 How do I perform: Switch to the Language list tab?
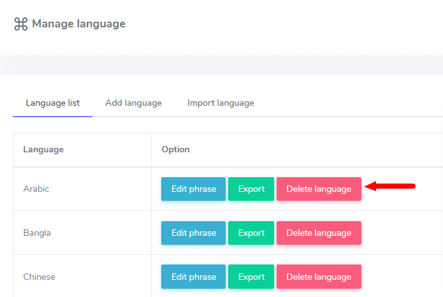pyautogui.click(x=52, y=103)
